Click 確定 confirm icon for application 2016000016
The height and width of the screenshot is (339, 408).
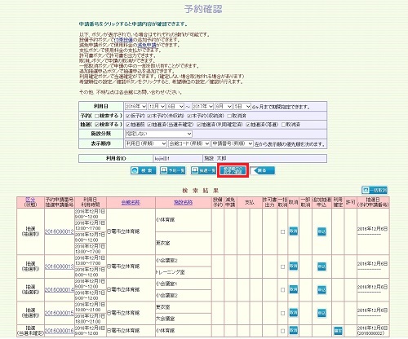(x=338, y=331)
